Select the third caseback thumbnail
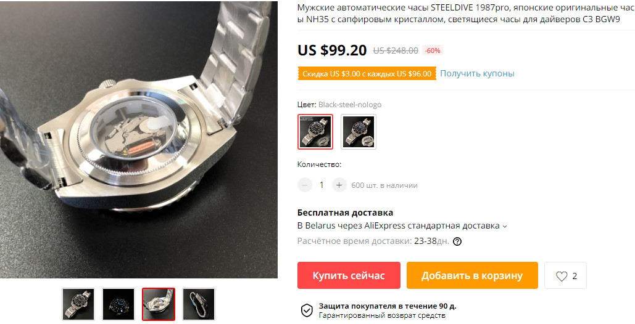Image resolution: width=635 pixels, height=324 pixels. [159, 304]
